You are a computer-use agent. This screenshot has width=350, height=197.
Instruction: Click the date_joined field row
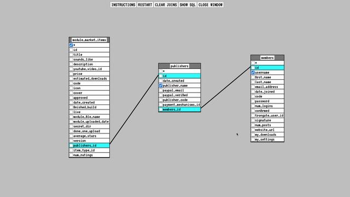pyautogui.click(x=267, y=91)
